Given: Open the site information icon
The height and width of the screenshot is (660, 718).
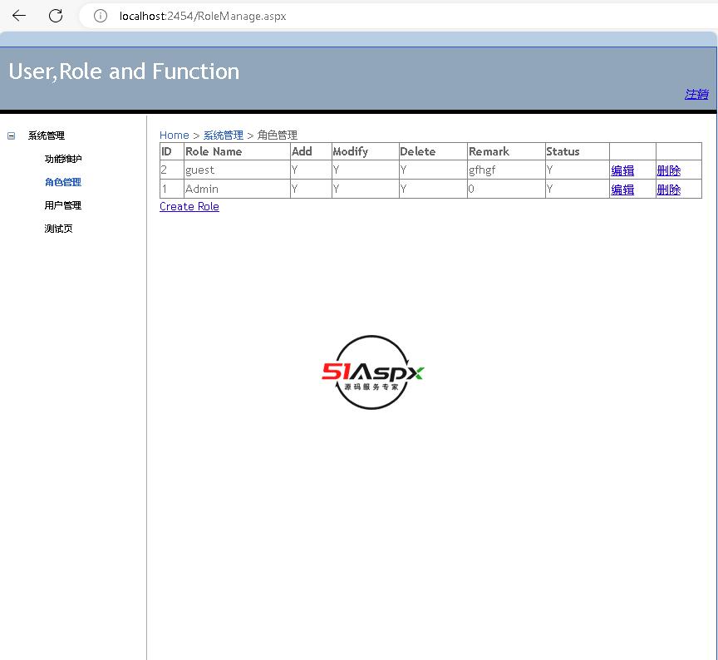Looking at the screenshot, I should tap(101, 16).
